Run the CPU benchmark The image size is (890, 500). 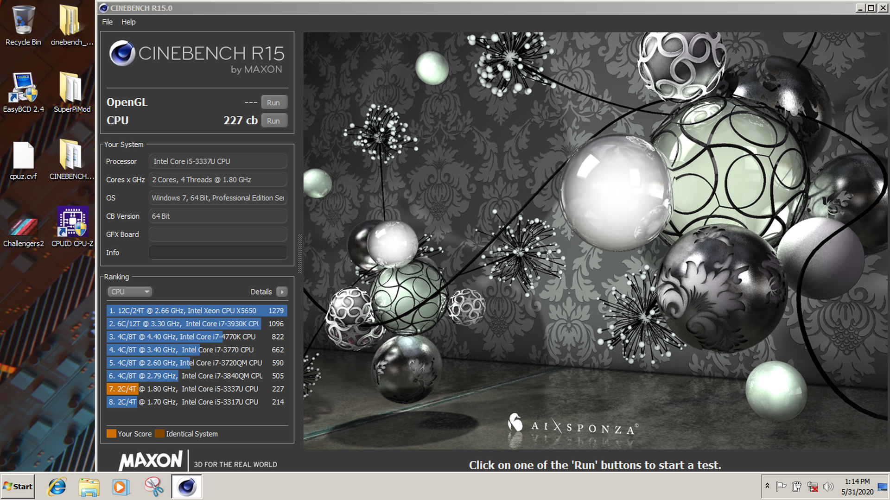273,120
